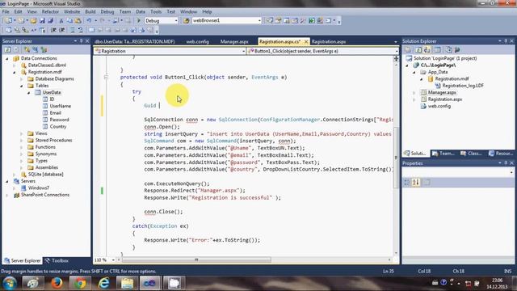Viewport: 517px width, 291px height.
Task: Select the UserName column in Server Explorer
Action: (61, 106)
